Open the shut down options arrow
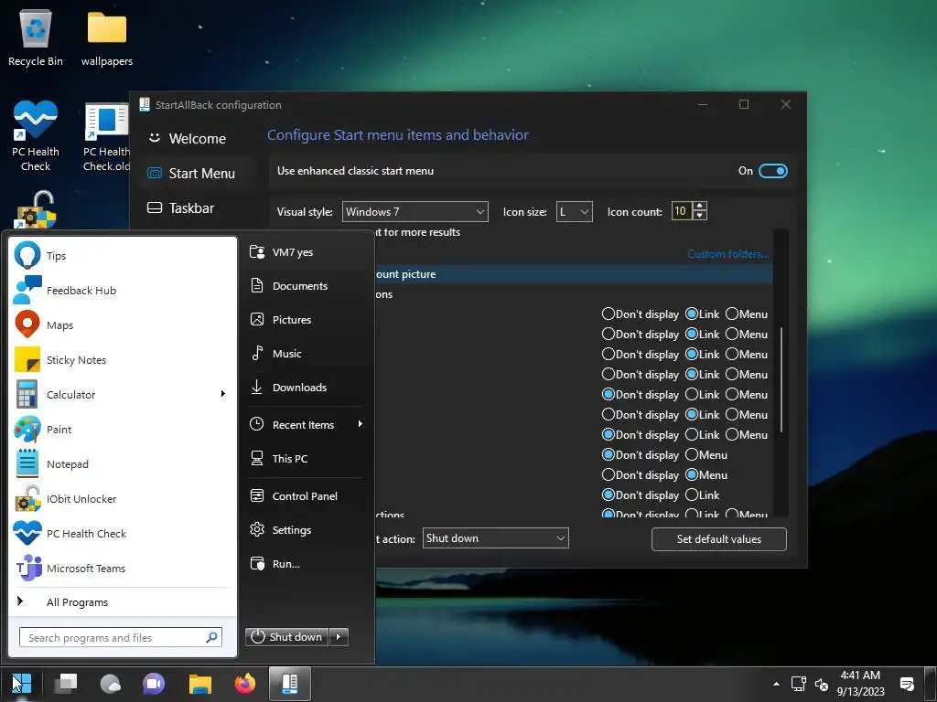937x702 pixels. pos(339,637)
